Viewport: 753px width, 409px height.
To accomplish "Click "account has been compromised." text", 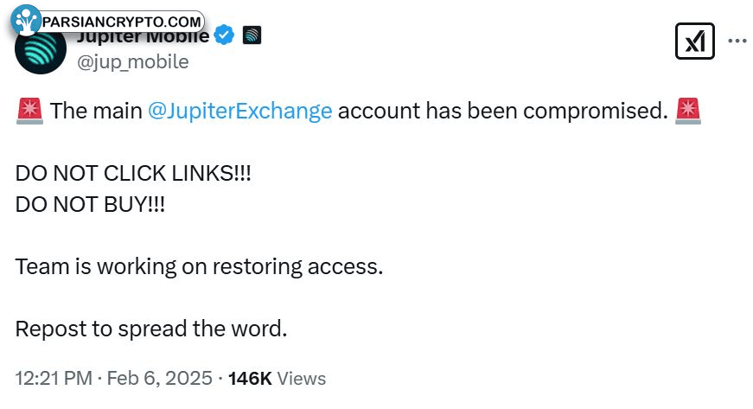I will click(x=503, y=111).
